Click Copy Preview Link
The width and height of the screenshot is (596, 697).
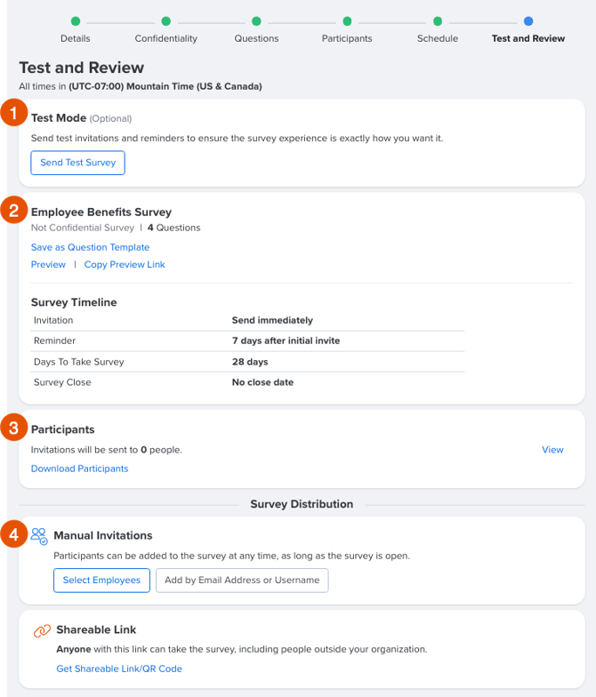[x=125, y=265]
